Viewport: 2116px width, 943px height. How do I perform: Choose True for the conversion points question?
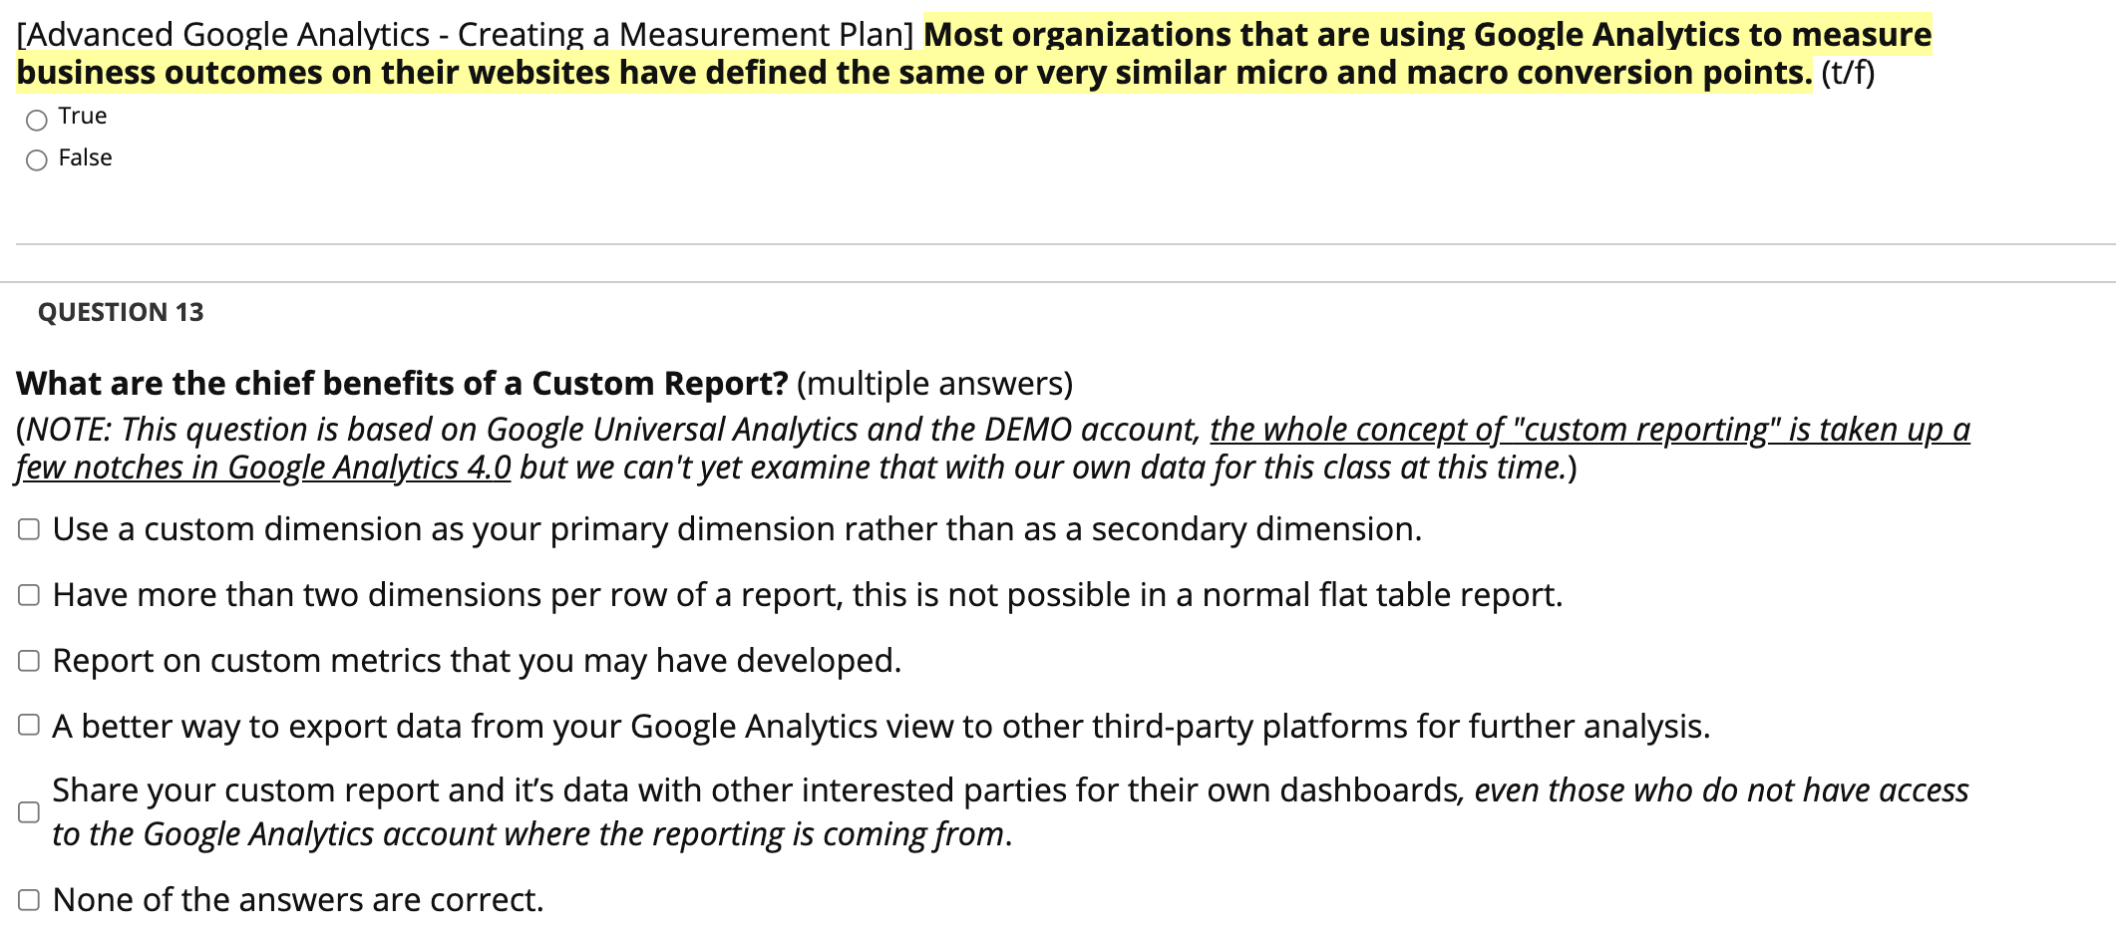[x=37, y=120]
